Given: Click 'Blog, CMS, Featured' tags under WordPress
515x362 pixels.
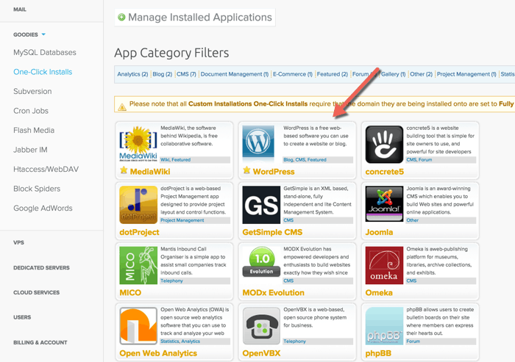Looking at the screenshot, I should point(305,159).
